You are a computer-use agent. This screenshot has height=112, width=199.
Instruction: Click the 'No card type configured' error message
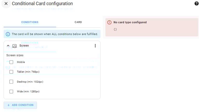click(x=130, y=22)
